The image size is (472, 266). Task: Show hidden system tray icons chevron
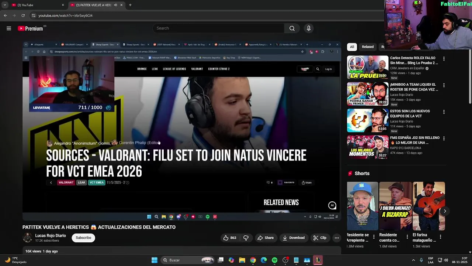pos(413,260)
